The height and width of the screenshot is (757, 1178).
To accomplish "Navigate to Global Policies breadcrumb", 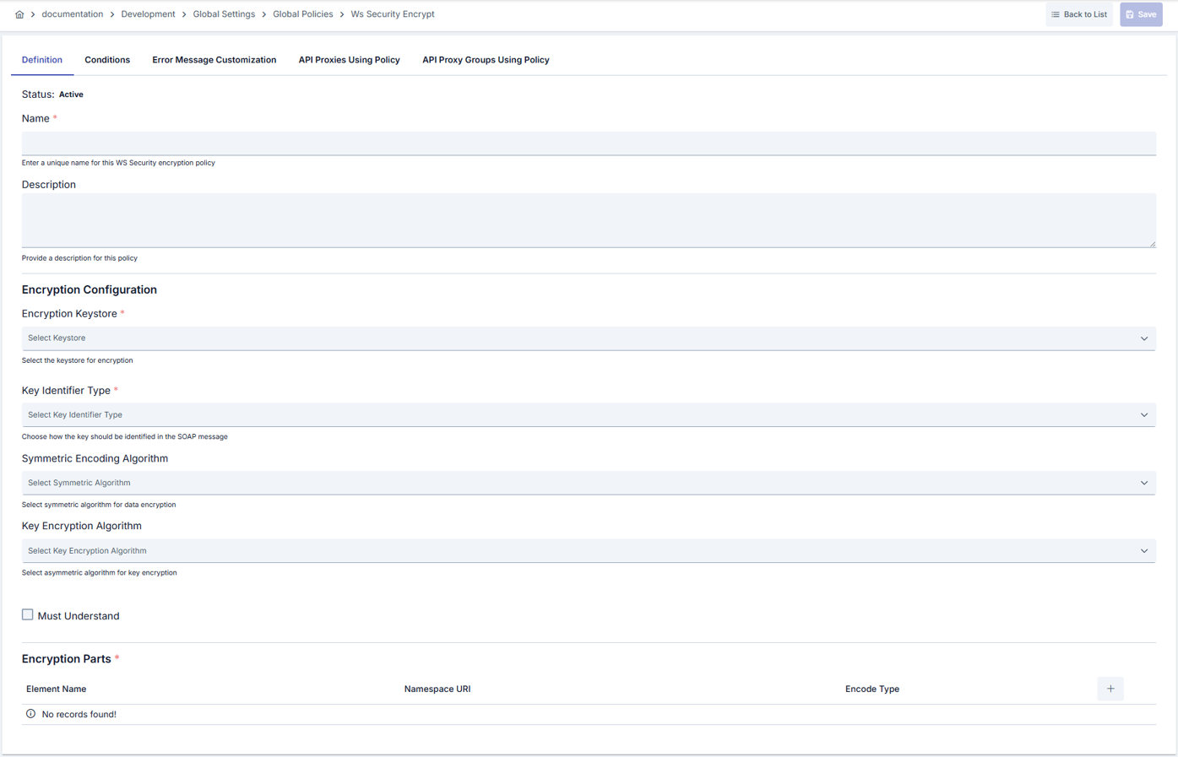I will (x=302, y=14).
